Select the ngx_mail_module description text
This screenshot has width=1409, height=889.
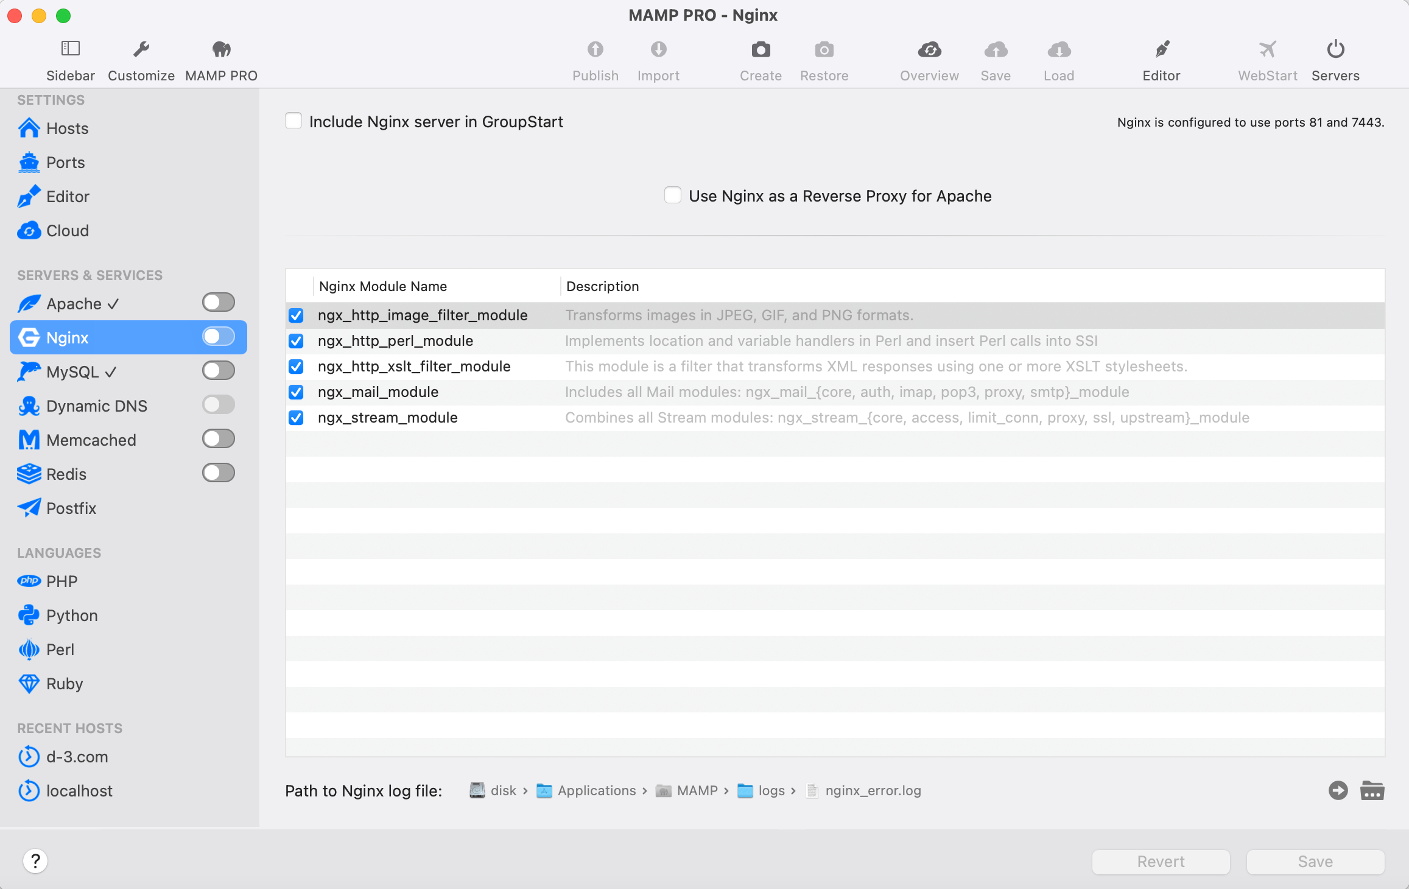pyautogui.click(x=847, y=392)
